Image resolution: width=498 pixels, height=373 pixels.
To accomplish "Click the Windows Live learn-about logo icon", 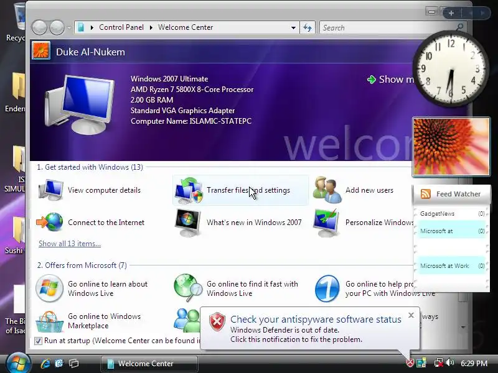I will point(49,288).
